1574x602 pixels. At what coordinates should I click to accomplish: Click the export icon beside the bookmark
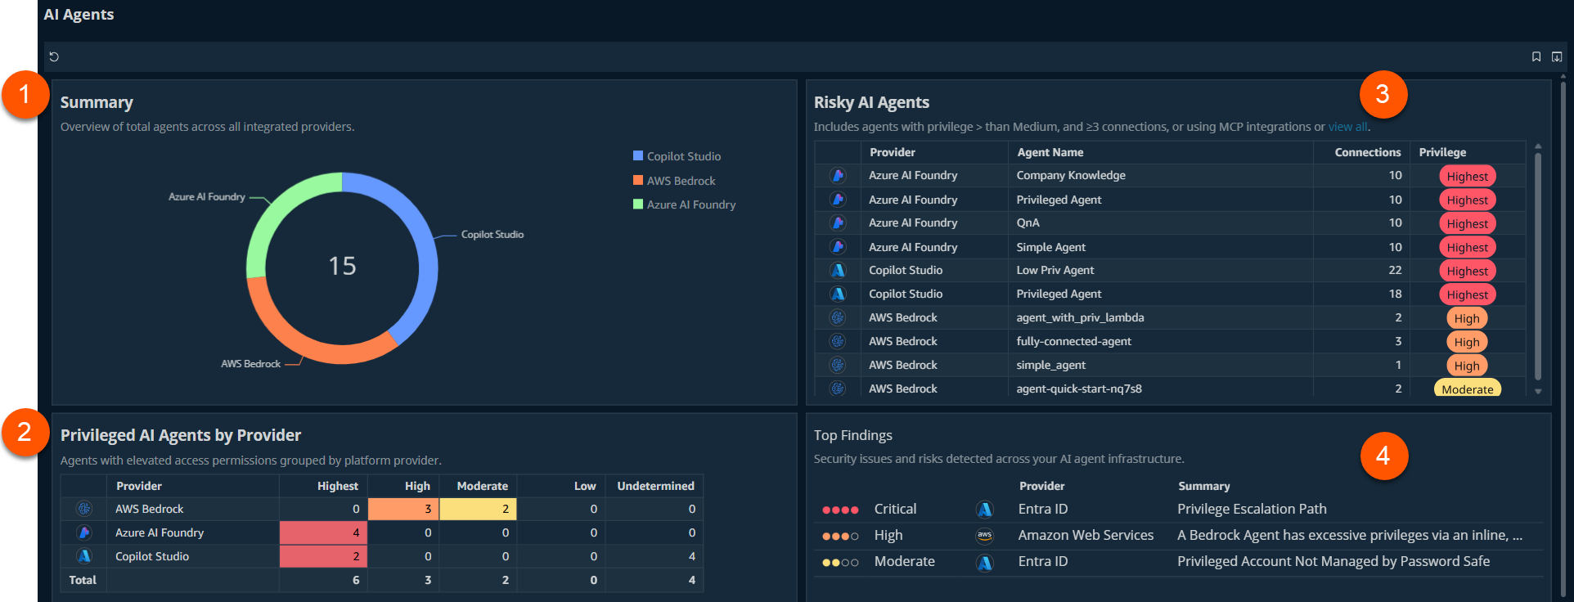point(1557,56)
